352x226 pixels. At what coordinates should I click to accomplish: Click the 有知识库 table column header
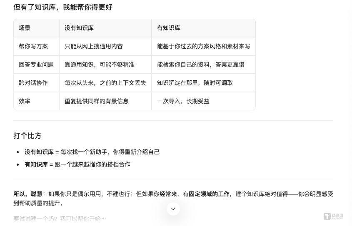coord(169,28)
